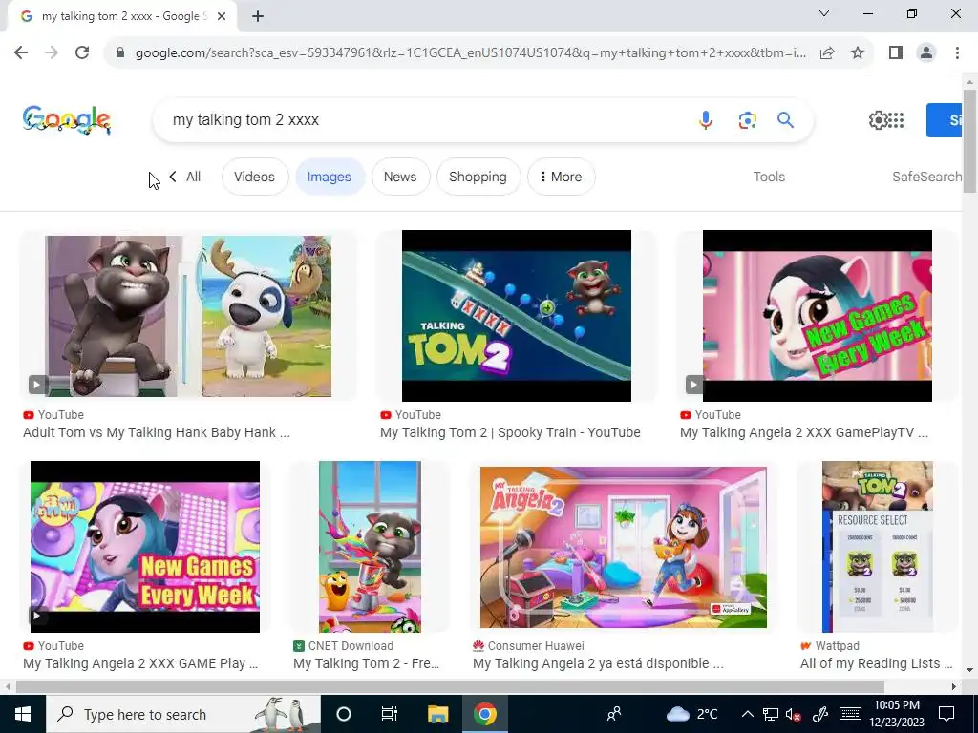
Task: Expand the More filters menu
Action: point(561,177)
